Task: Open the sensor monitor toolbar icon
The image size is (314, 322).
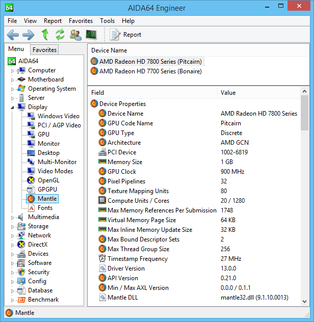Action: coord(91,35)
